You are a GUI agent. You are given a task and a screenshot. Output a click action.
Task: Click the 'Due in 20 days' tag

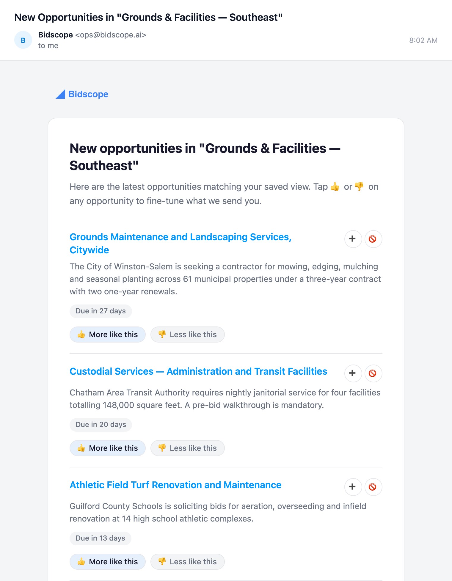(101, 425)
